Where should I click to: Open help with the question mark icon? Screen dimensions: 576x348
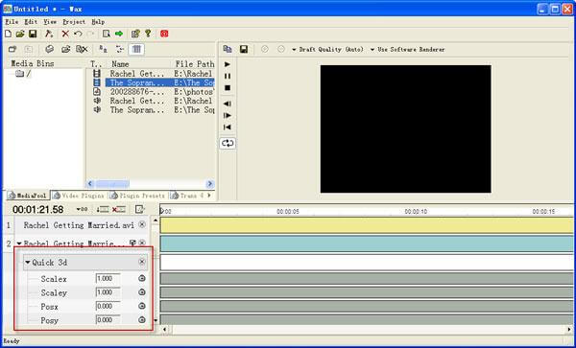pyautogui.click(x=148, y=34)
